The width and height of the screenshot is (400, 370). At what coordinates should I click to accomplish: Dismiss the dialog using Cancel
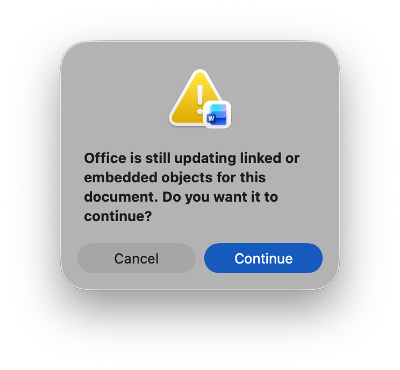137,258
